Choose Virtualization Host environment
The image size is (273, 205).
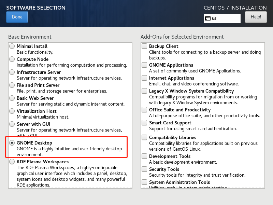click(12, 111)
